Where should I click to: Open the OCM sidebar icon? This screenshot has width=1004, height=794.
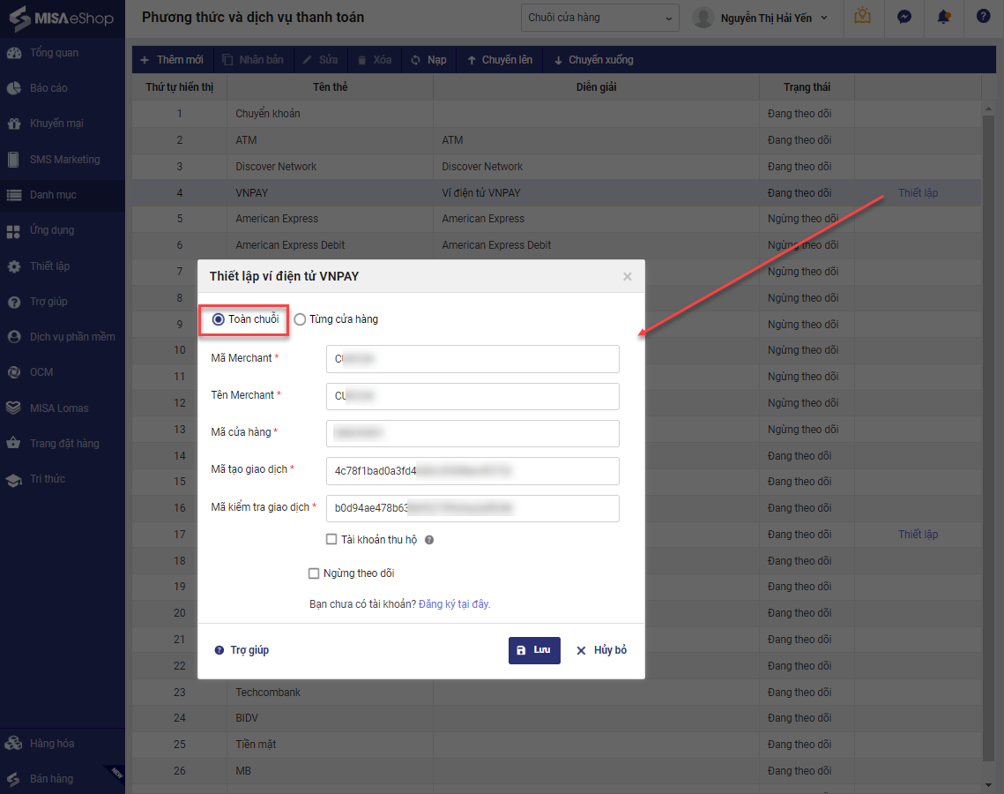14,372
